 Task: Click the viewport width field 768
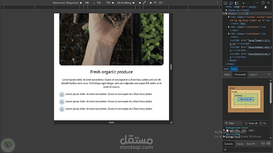coord(87,3)
